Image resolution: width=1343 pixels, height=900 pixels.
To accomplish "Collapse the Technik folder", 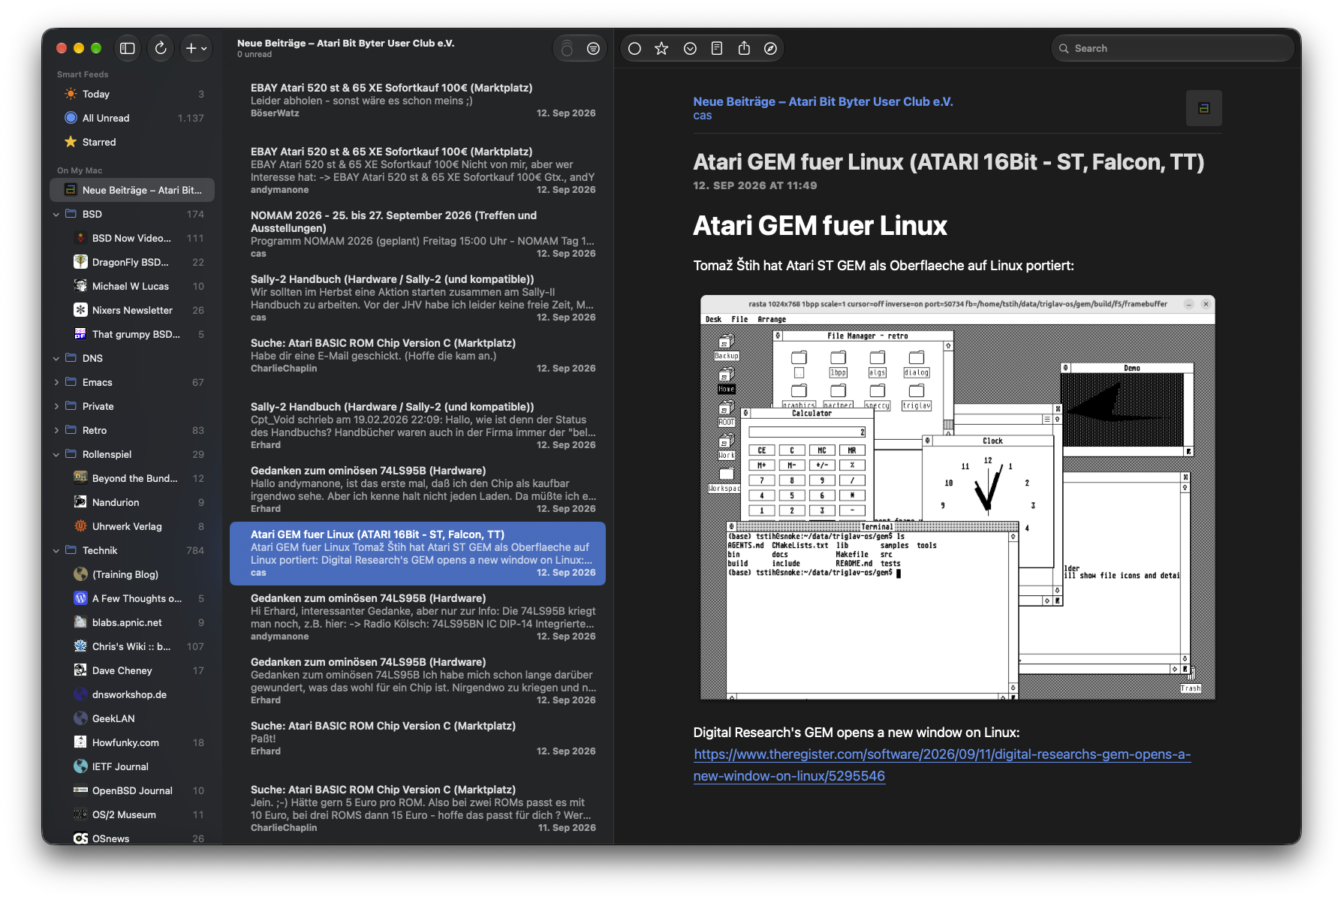I will (56, 551).
